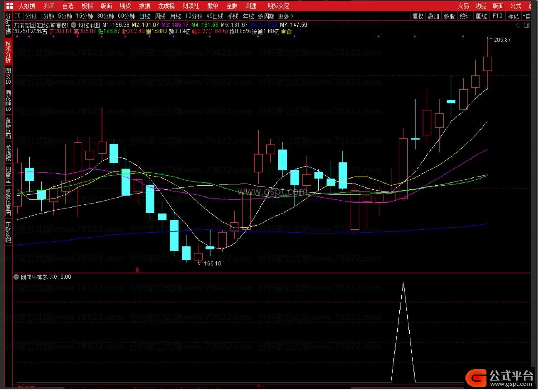The image size is (539, 390).
Task: Toggle the right side panel icon
Action: (x=526, y=25)
